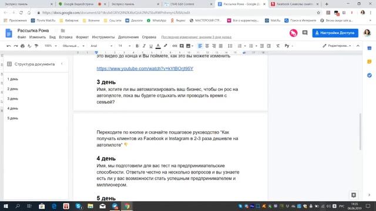Toggle underline formatting
Viewport: 376px width, 211px height.
(x=151, y=46)
